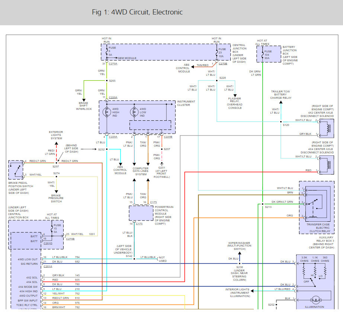Click splice label S213

point(268,207)
